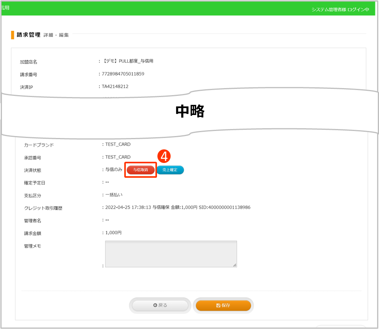Image resolution: width=379 pixels, height=329 pixels.
Task: Click the orange bar beside 請求管理 heading
Action: (x=12, y=35)
